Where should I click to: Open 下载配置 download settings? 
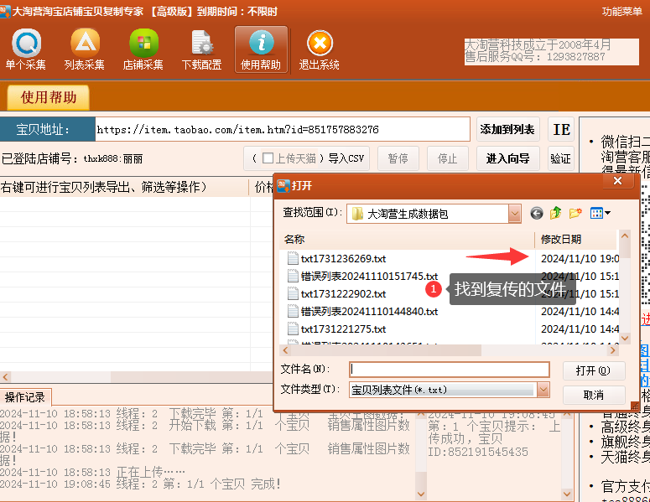(202, 49)
